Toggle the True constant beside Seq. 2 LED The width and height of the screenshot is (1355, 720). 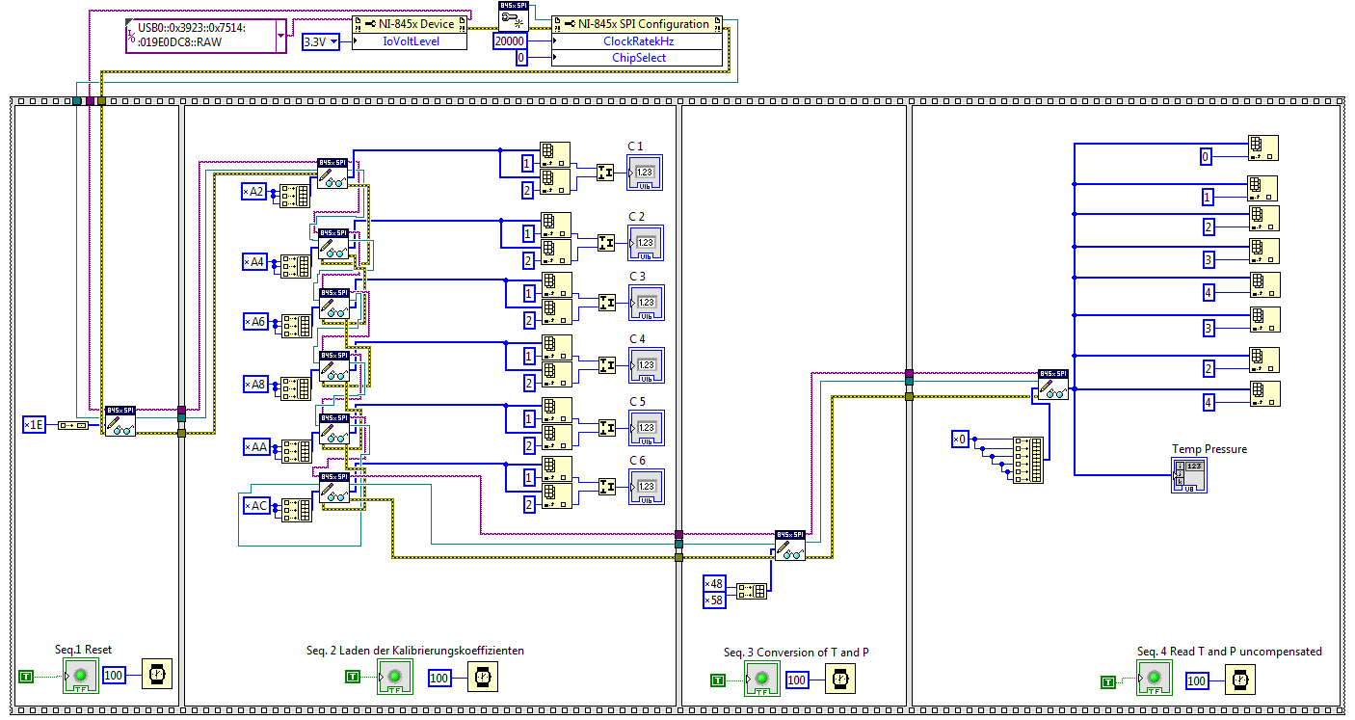click(353, 678)
